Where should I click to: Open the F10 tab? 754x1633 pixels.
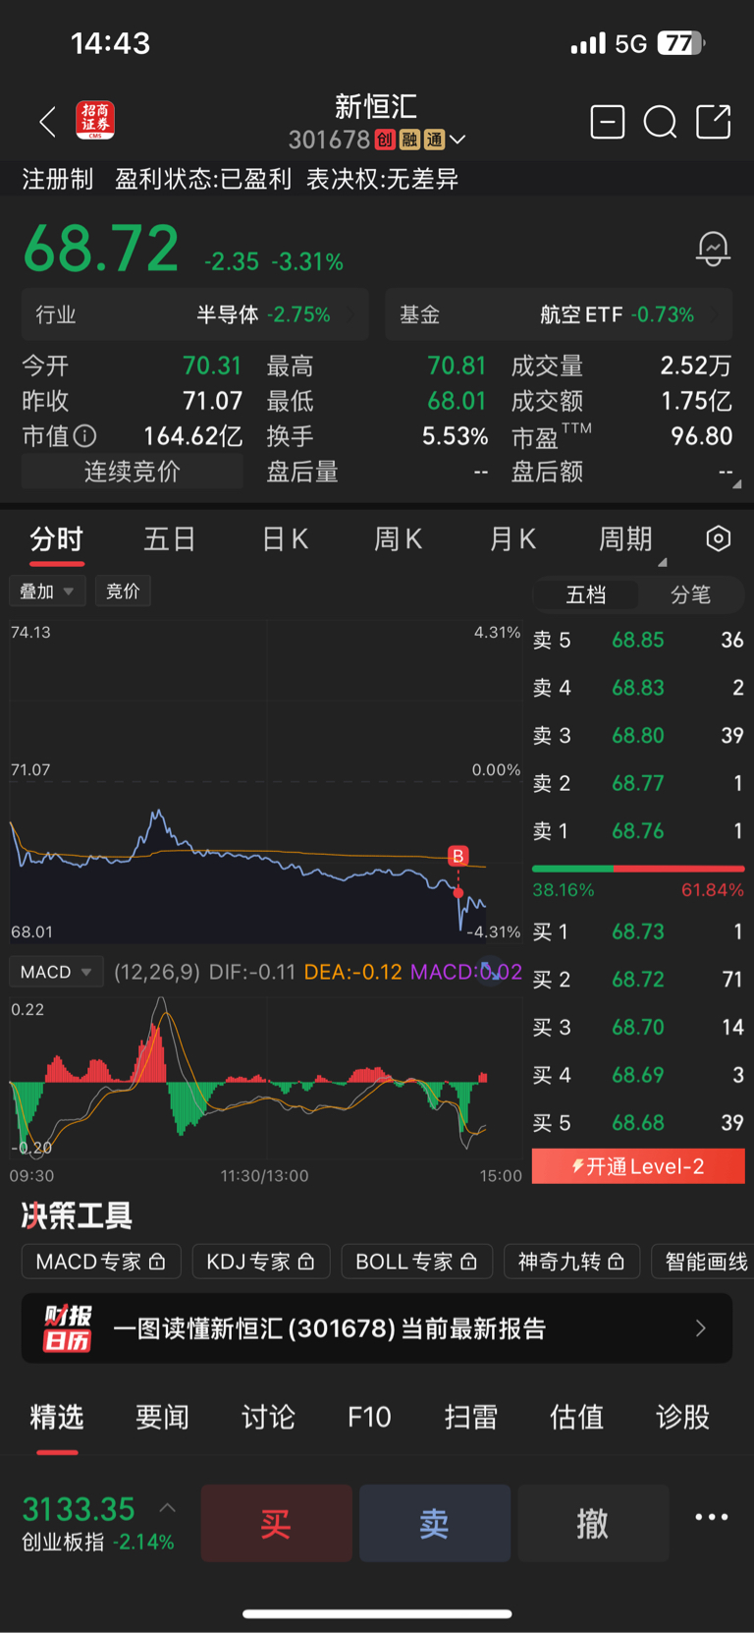pyautogui.click(x=369, y=1417)
